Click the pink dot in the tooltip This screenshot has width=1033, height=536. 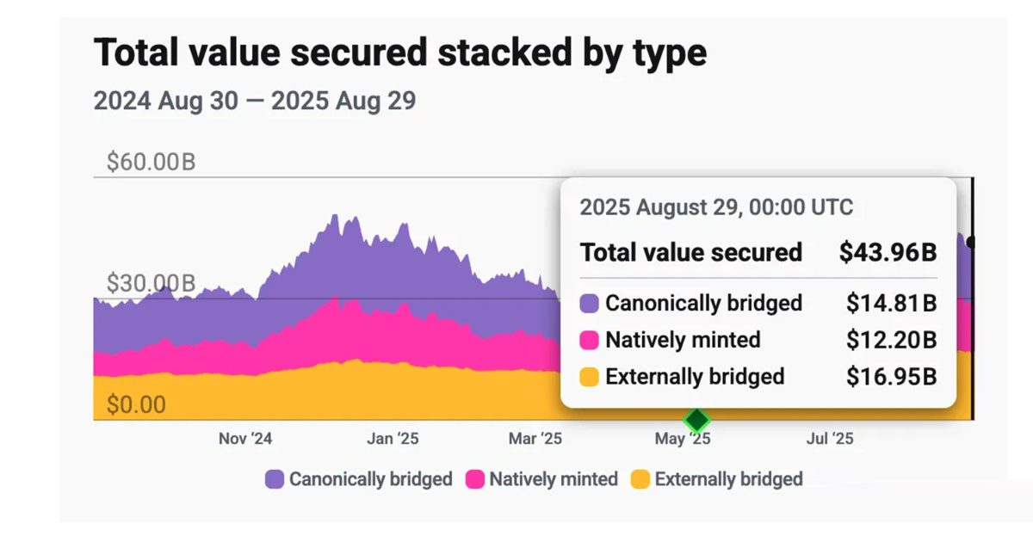tap(590, 340)
